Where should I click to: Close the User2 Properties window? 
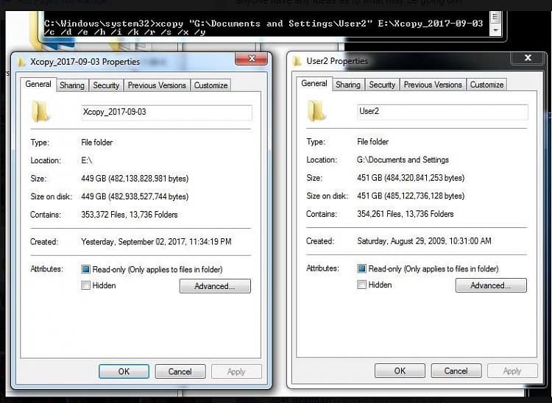(528, 58)
